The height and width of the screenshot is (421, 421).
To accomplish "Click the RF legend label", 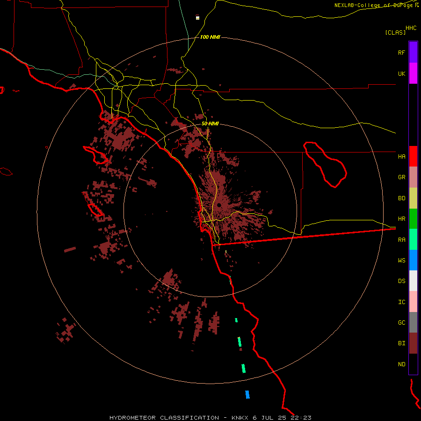I will coord(401,52).
